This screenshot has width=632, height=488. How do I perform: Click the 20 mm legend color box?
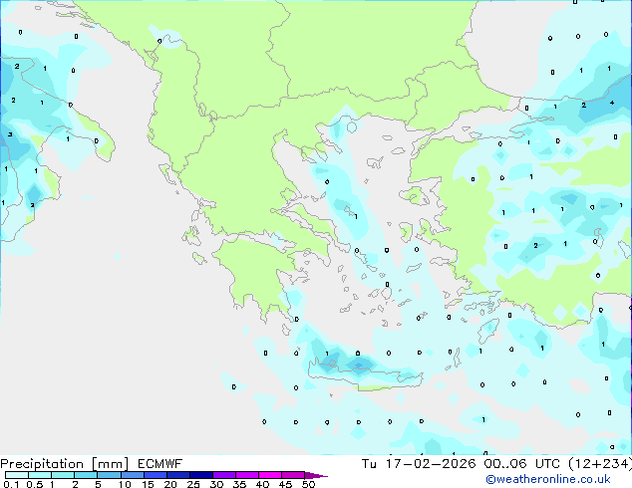pos(178,475)
